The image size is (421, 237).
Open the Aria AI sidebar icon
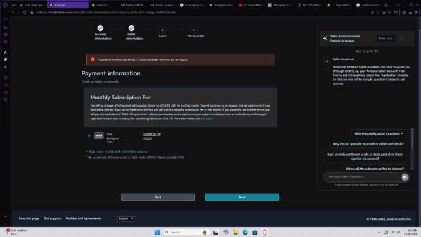(x=5, y=53)
